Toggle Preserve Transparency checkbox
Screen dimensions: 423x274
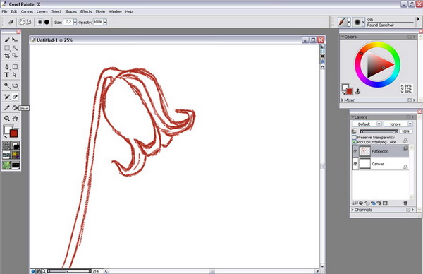[x=354, y=137]
